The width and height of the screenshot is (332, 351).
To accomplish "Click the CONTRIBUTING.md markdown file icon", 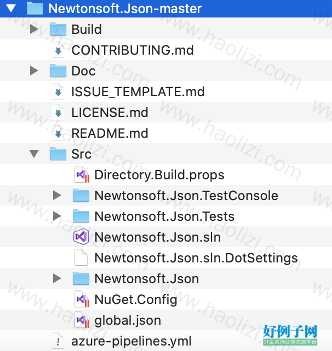I will tap(58, 50).
